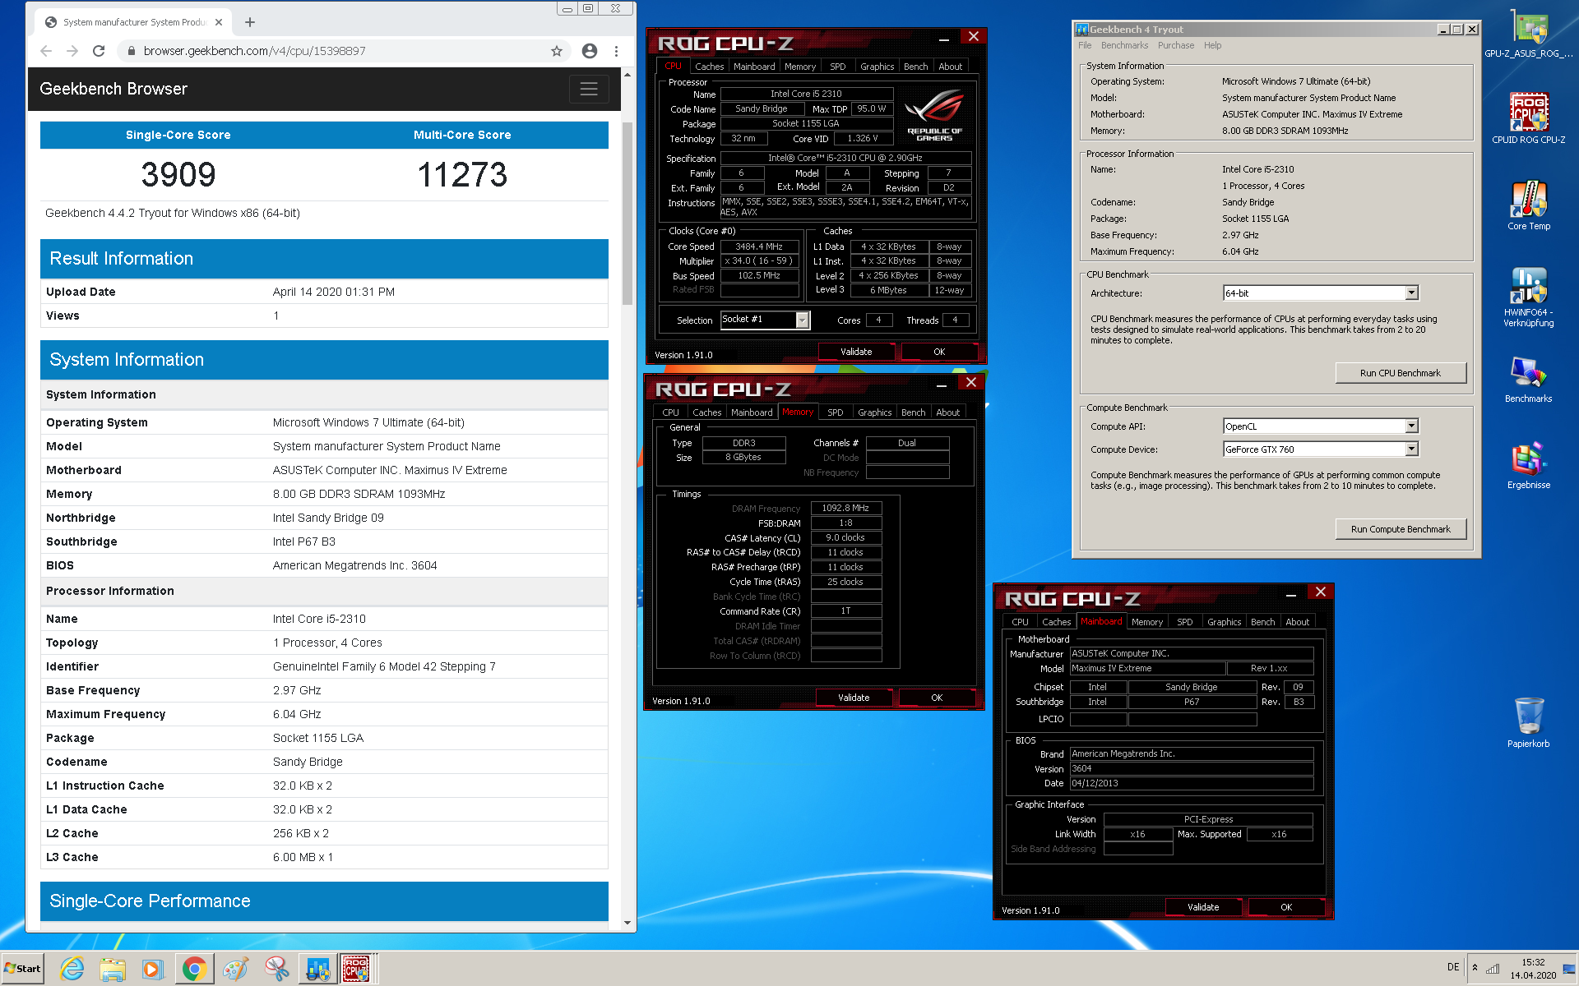The width and height of the screenshot is (1579, 986).
Task: Open Architecture 64-bit dropdown
Action: pyautogui.click(x=1411, y=293)
